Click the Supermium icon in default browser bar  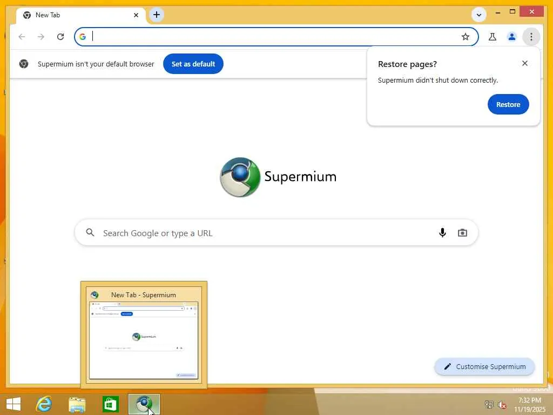click(x=24, y=64)
